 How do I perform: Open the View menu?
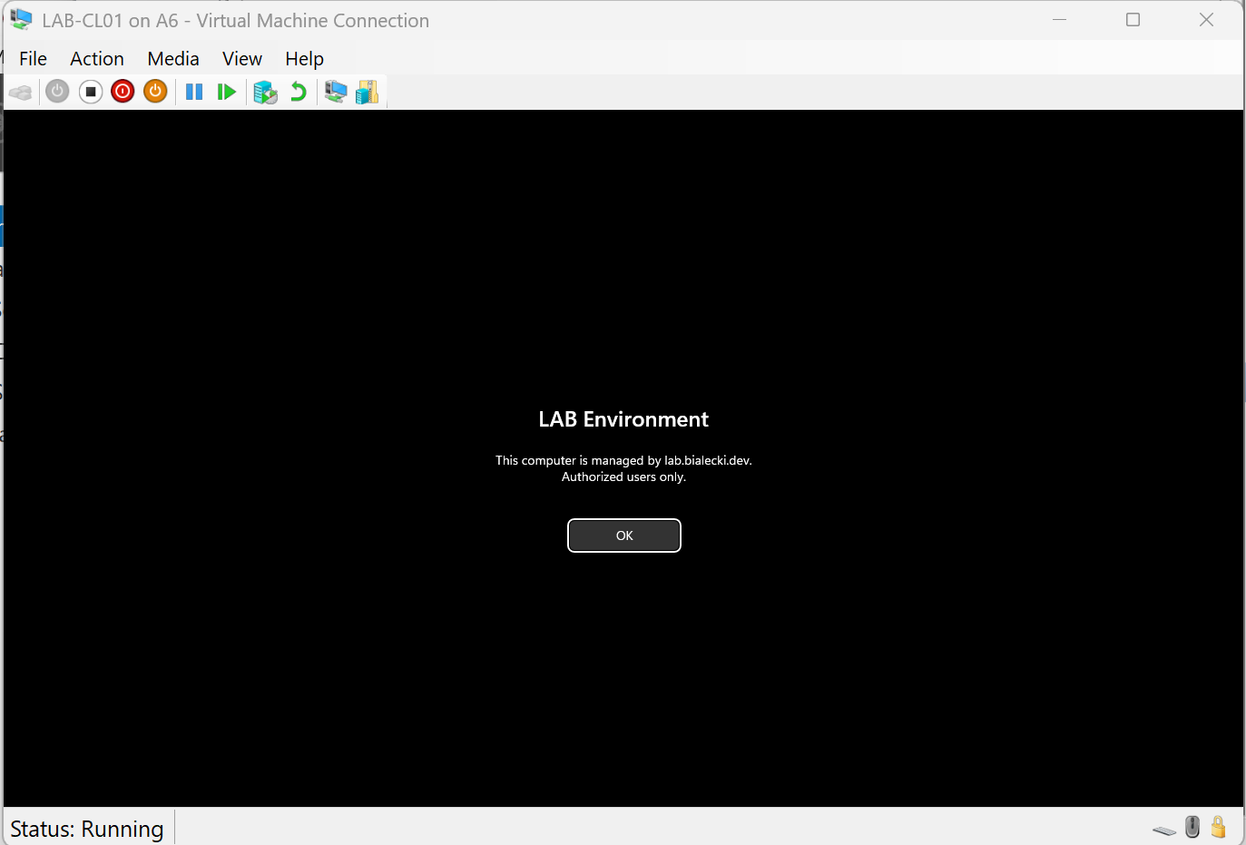(242, 59)
